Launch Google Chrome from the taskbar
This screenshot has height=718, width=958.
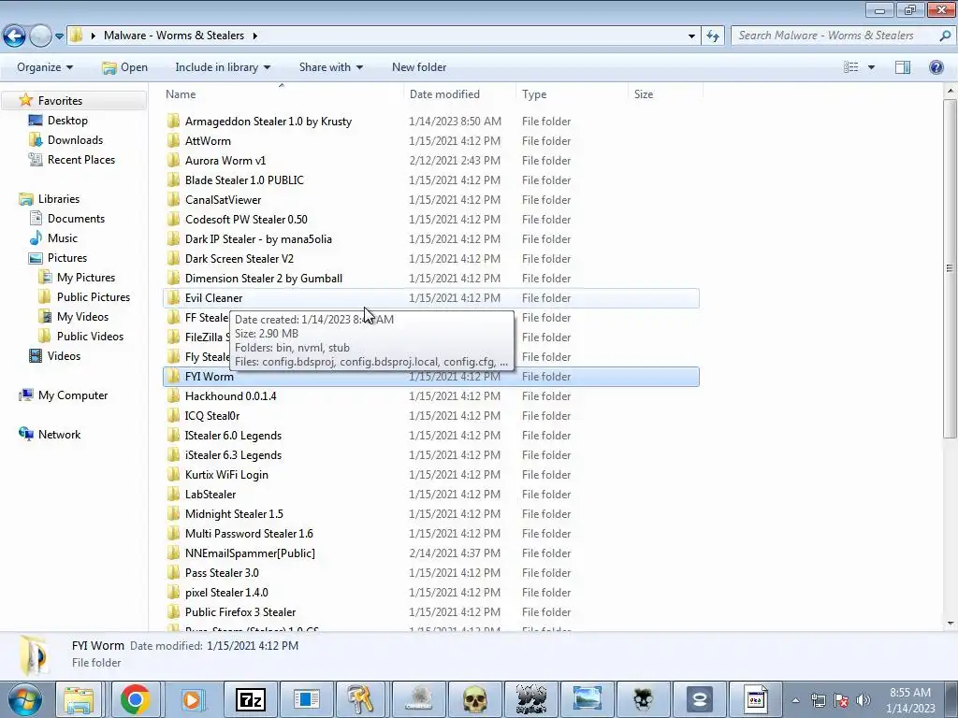pyautogui.click(x=135, y=699)
